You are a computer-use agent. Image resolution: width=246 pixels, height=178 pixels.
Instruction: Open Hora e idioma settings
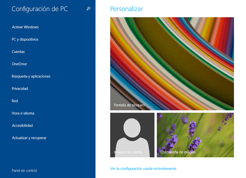tap(23, 113)
